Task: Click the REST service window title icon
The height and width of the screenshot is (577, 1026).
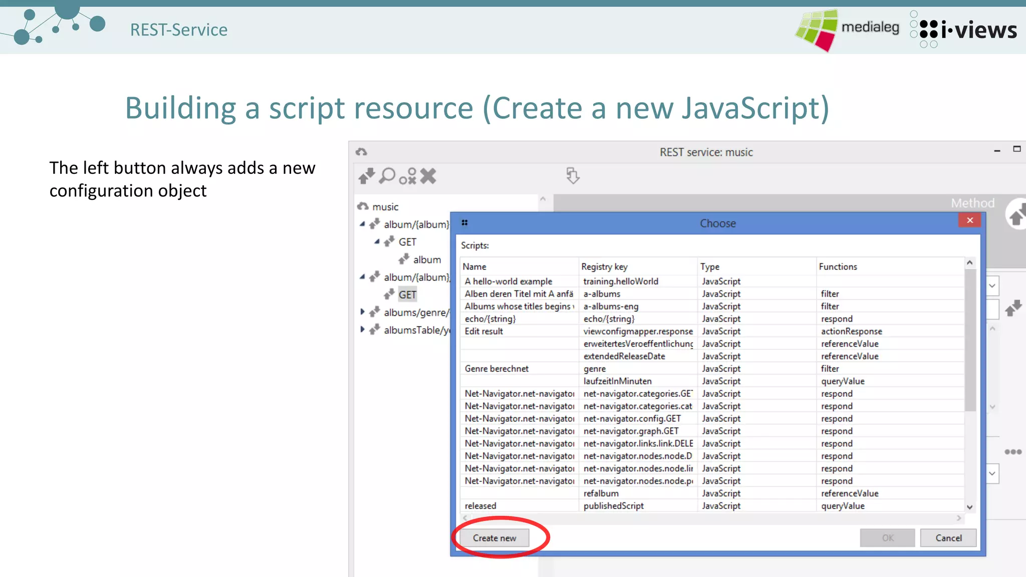Action: 362,152
